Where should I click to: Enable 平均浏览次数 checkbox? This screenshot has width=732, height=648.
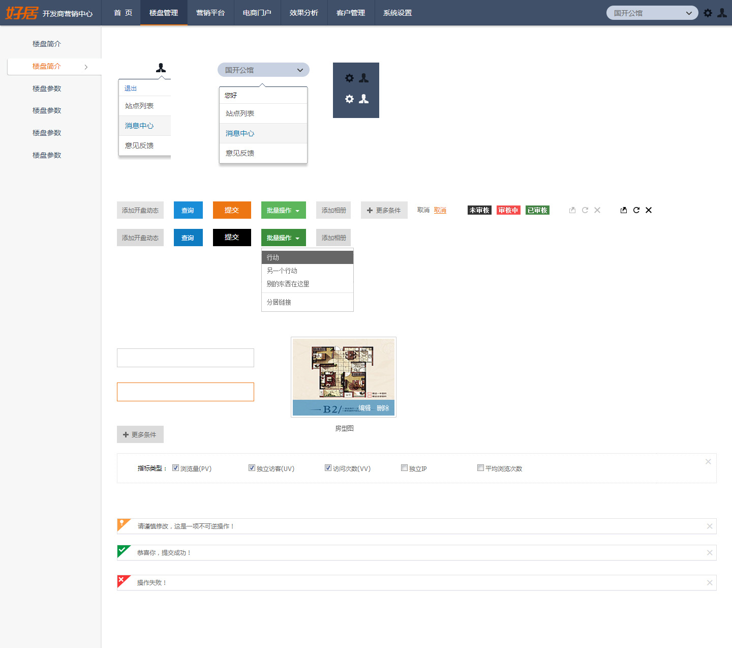pyautogui.click(x=480, y=468)
